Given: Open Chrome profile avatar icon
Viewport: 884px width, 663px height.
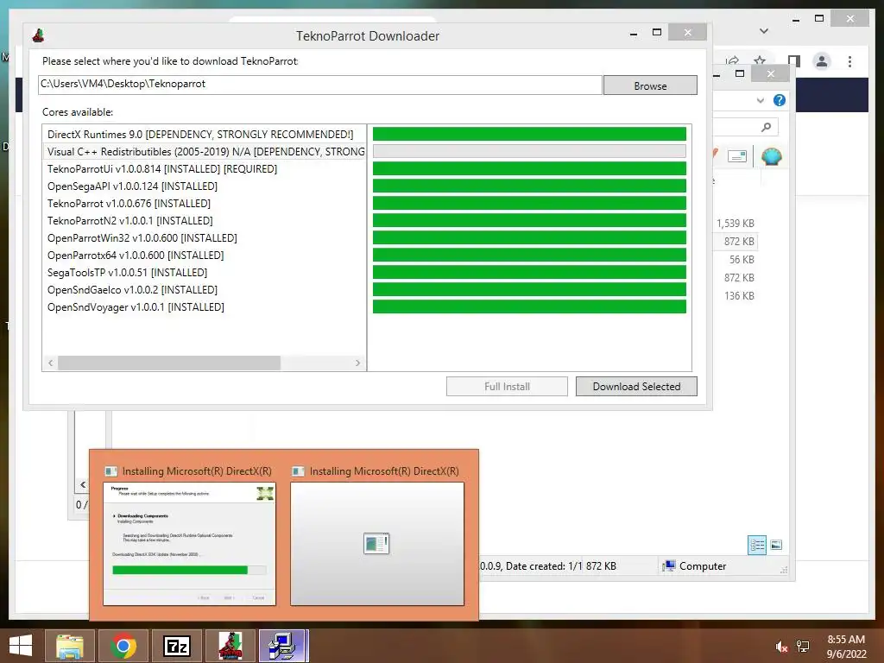Looking at the screenshot, I should (822, 61).
